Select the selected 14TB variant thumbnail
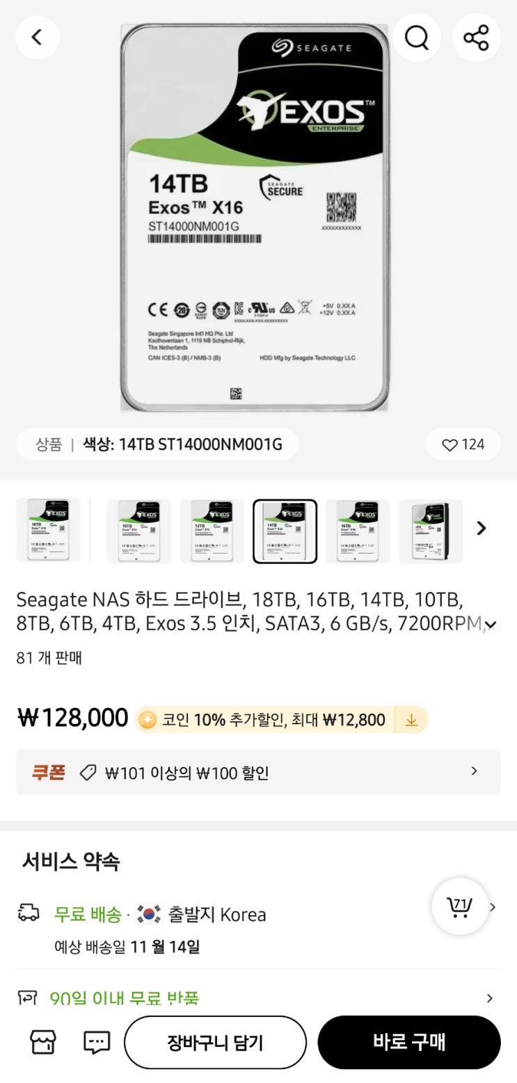 285,531
